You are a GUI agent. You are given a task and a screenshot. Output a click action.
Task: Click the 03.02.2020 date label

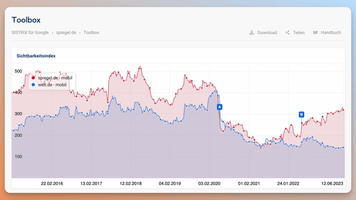click(x=209, y=184)
